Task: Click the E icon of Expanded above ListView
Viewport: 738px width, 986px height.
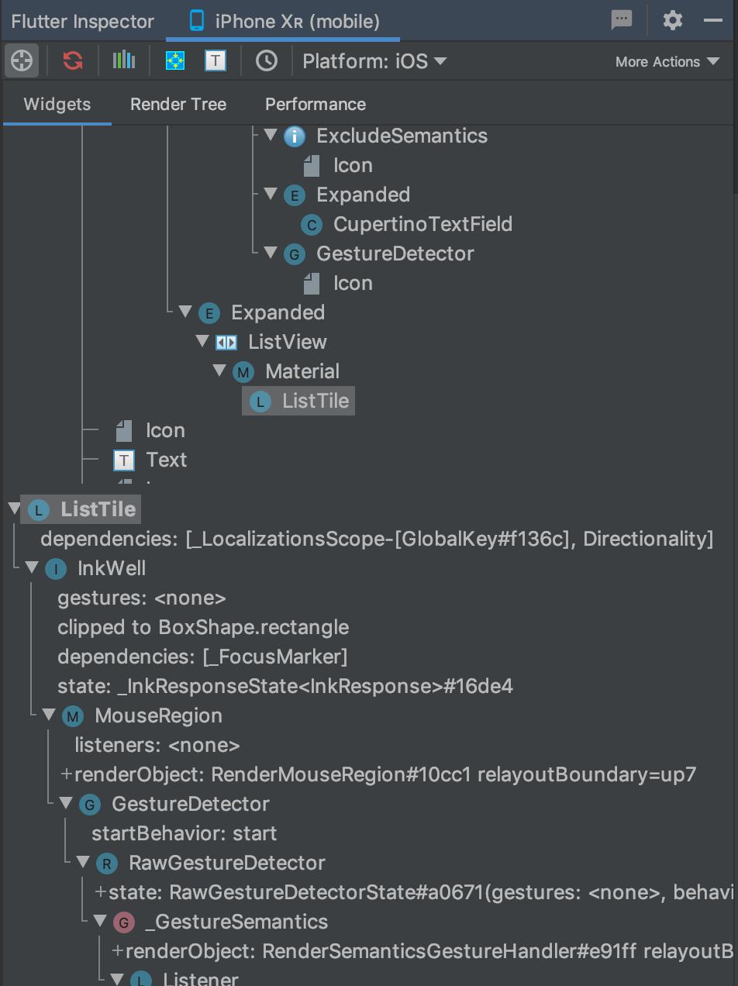Action: (x=209, y=313)
